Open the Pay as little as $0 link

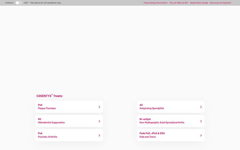click(x=179, y=3)
